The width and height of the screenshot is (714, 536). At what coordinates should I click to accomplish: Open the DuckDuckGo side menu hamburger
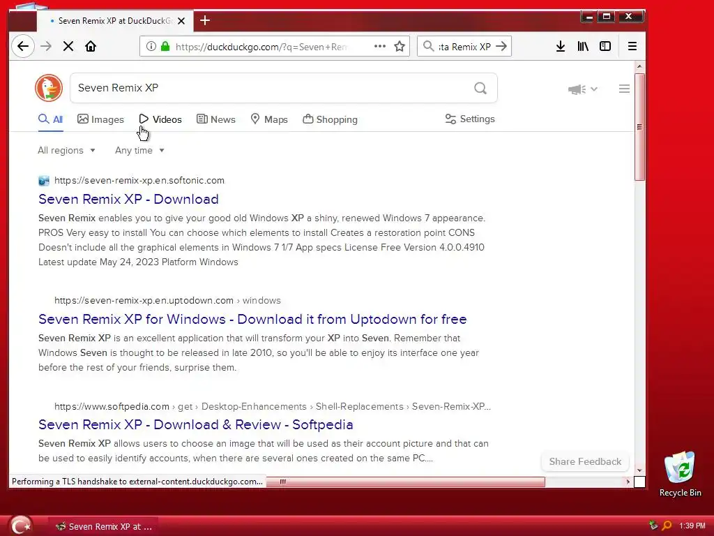[624, 89]
